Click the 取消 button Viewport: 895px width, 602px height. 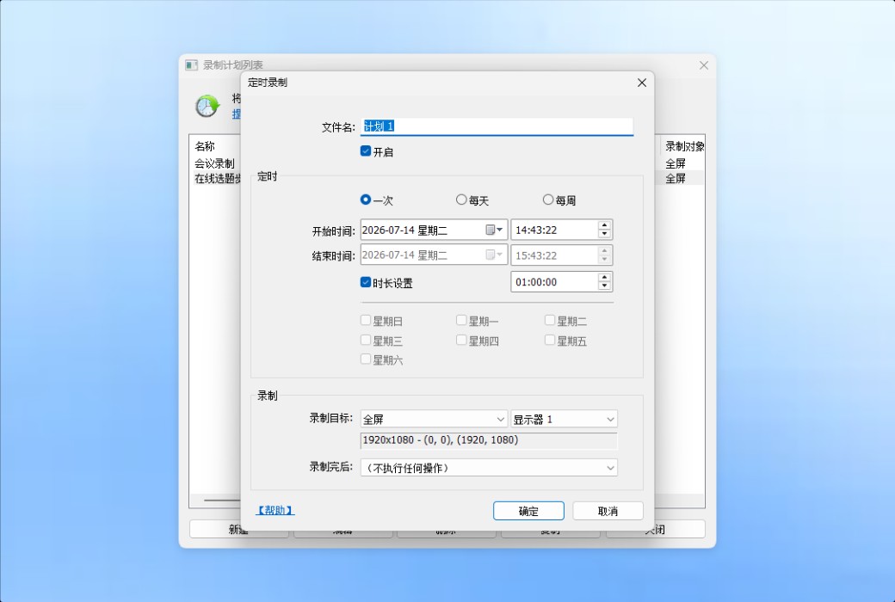pyautogui.click(x=608, y=511)
